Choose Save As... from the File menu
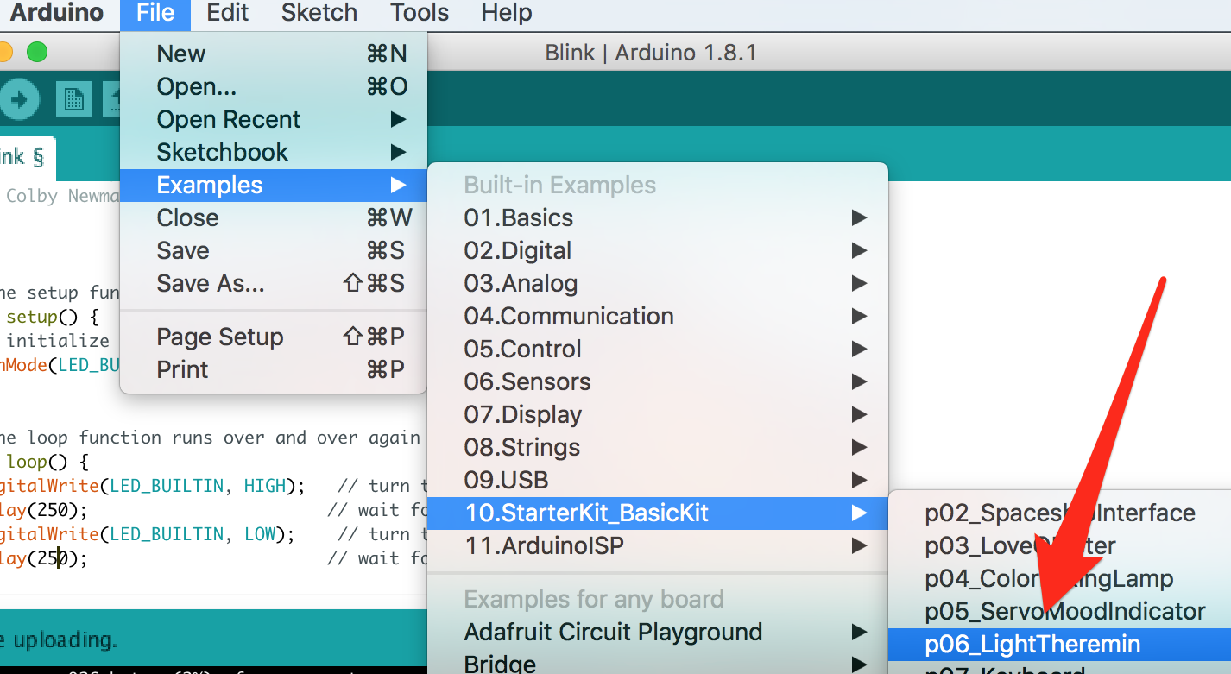The image size is (1231, 674). [x=273, y=283]
